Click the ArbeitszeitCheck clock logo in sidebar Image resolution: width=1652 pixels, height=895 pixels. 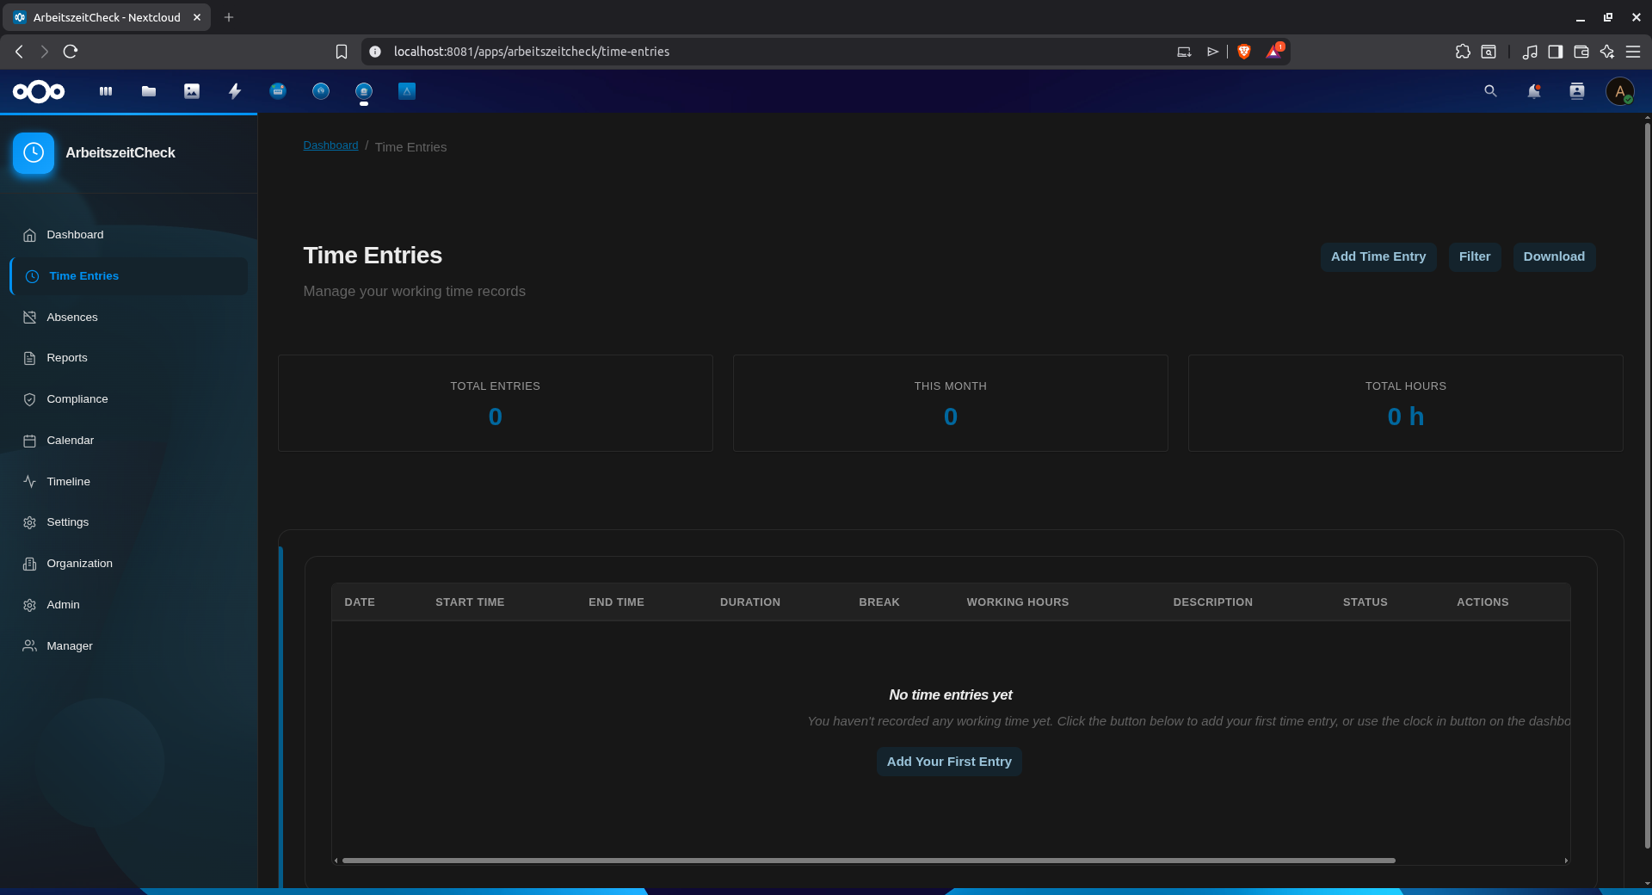tap(33, 153)
